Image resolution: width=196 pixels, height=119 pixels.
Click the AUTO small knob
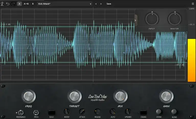[x=113, y=112]
